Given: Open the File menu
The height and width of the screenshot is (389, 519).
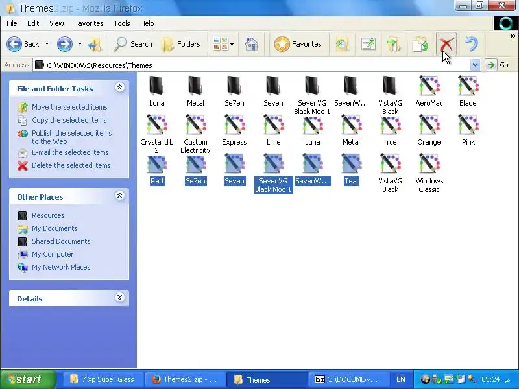Looking at the screenshot, I should (12, 23).
